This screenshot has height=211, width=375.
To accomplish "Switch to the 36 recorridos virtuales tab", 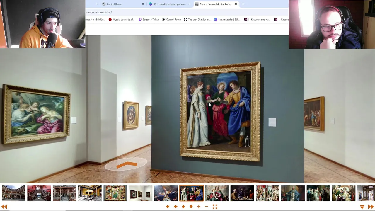I will pos(170,4).
